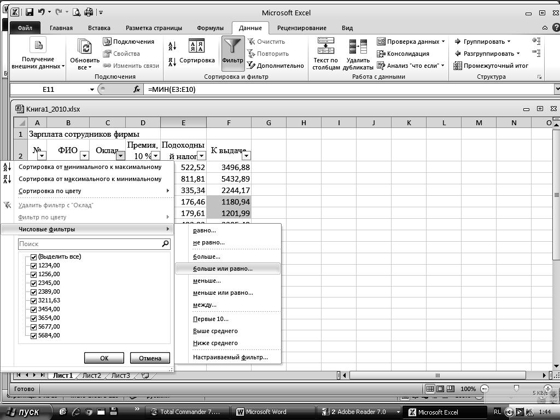Click Очистить filter command

pos(266,42)
